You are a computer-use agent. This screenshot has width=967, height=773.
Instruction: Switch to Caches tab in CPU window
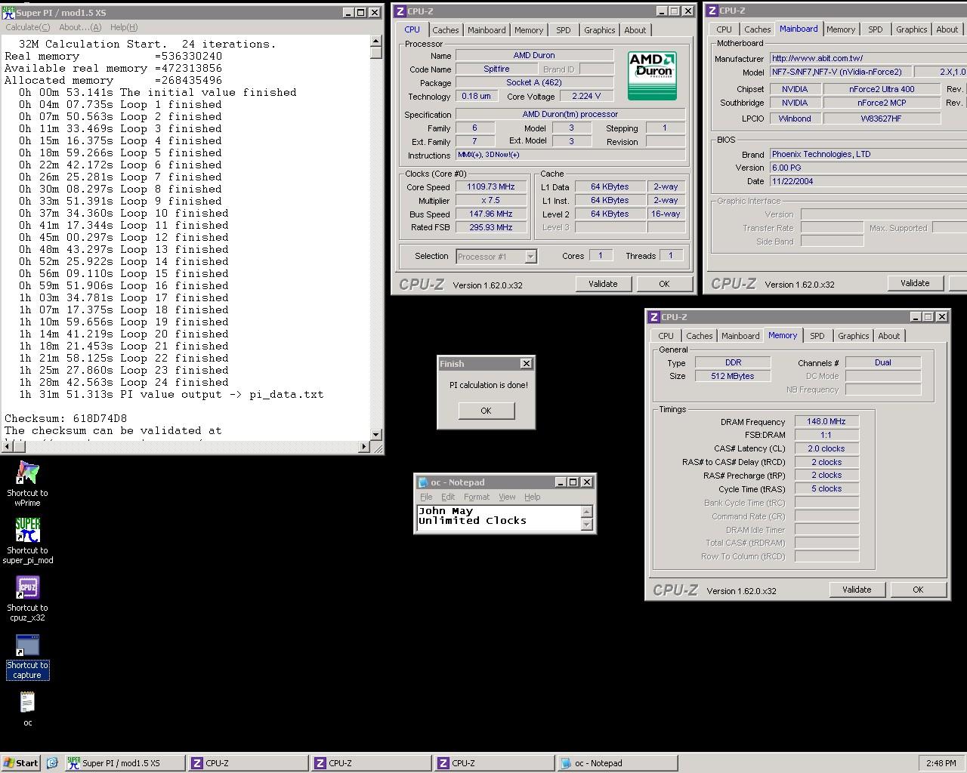coord(445,30)
